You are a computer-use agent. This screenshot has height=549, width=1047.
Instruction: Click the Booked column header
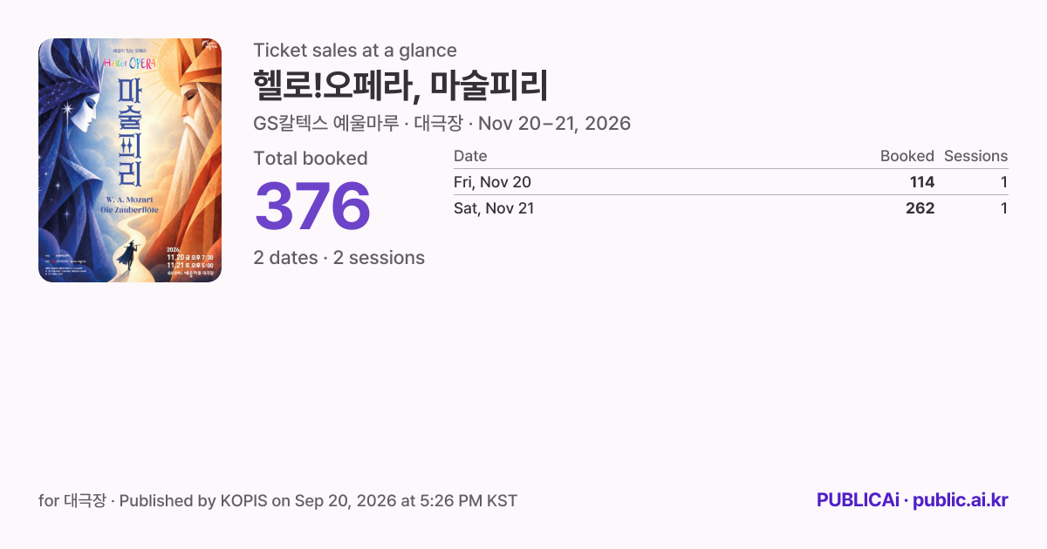pos(907,156)
